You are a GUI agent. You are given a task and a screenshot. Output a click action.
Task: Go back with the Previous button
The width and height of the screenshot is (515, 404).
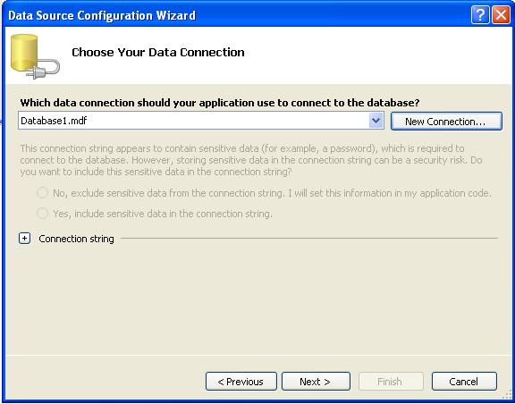(x=241, y=382)
